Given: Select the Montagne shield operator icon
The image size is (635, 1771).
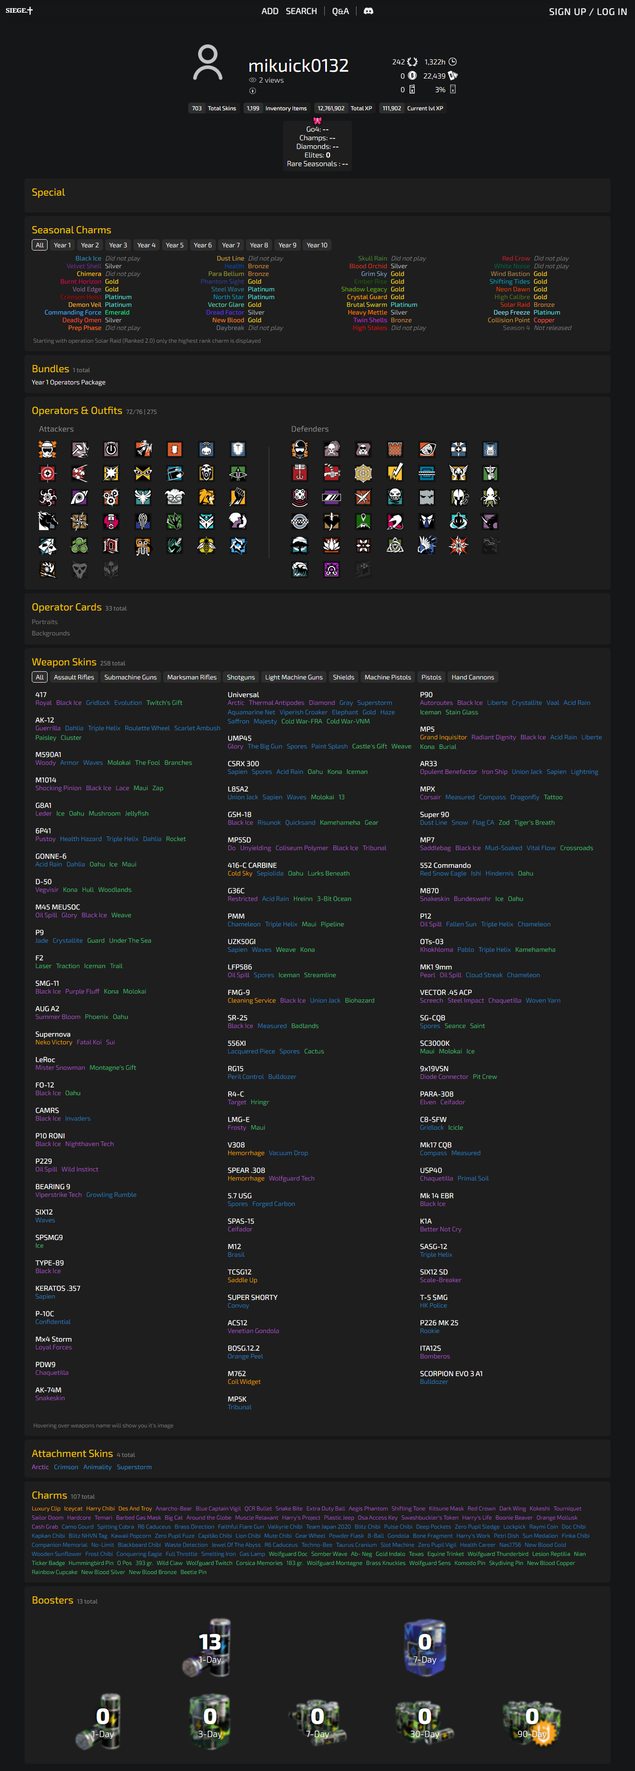Looking at the screenshot, I should click(x=238, y=450).
